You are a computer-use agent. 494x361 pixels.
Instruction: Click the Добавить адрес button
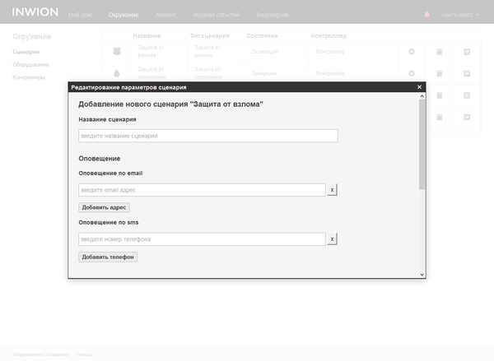coord(104,207)
